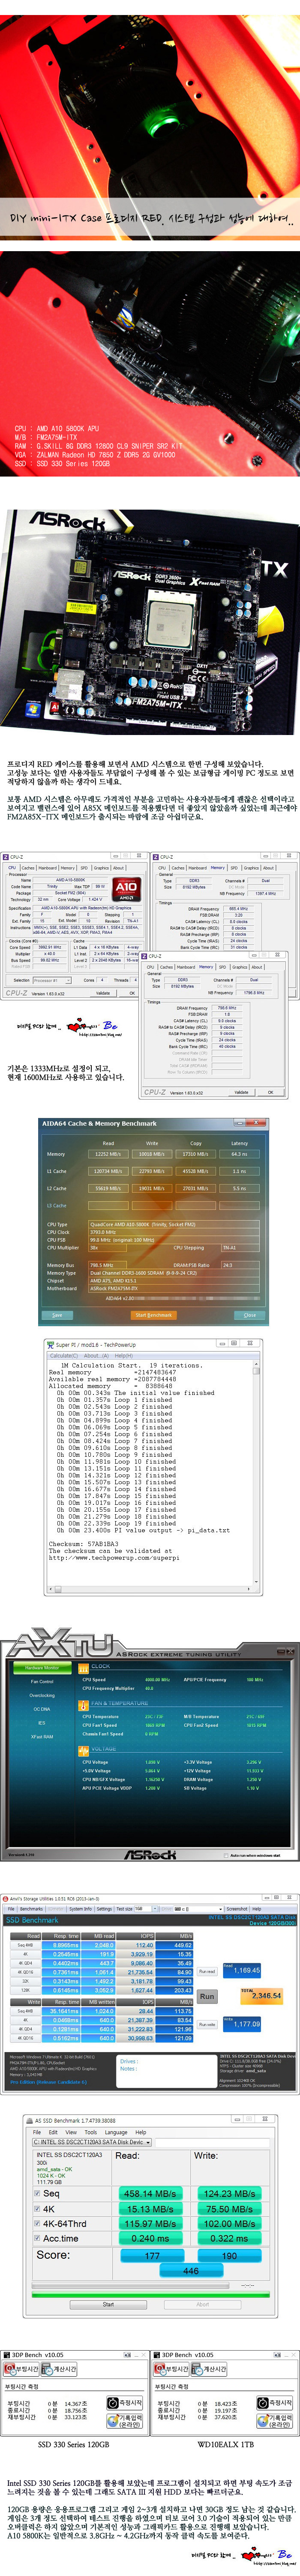
Task: Click 측정시작 in left 3DP Bench window
Action: point(126,2403)
